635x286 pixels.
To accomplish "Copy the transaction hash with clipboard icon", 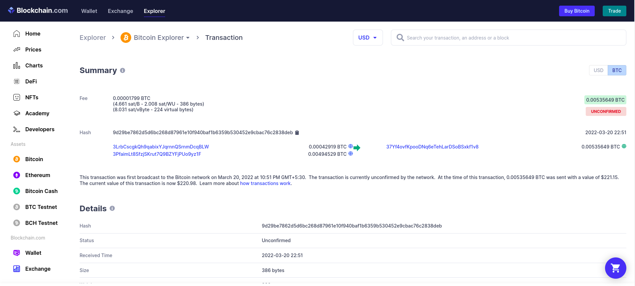I will 297,133.
